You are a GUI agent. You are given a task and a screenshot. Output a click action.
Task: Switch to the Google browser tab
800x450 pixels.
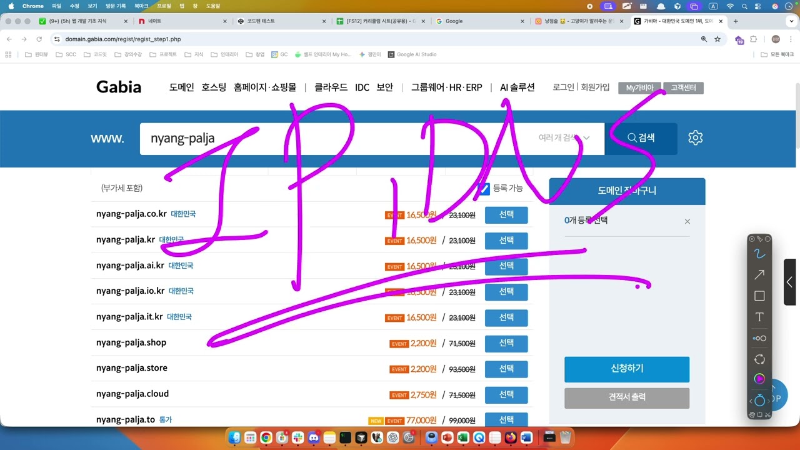point(479,21)
